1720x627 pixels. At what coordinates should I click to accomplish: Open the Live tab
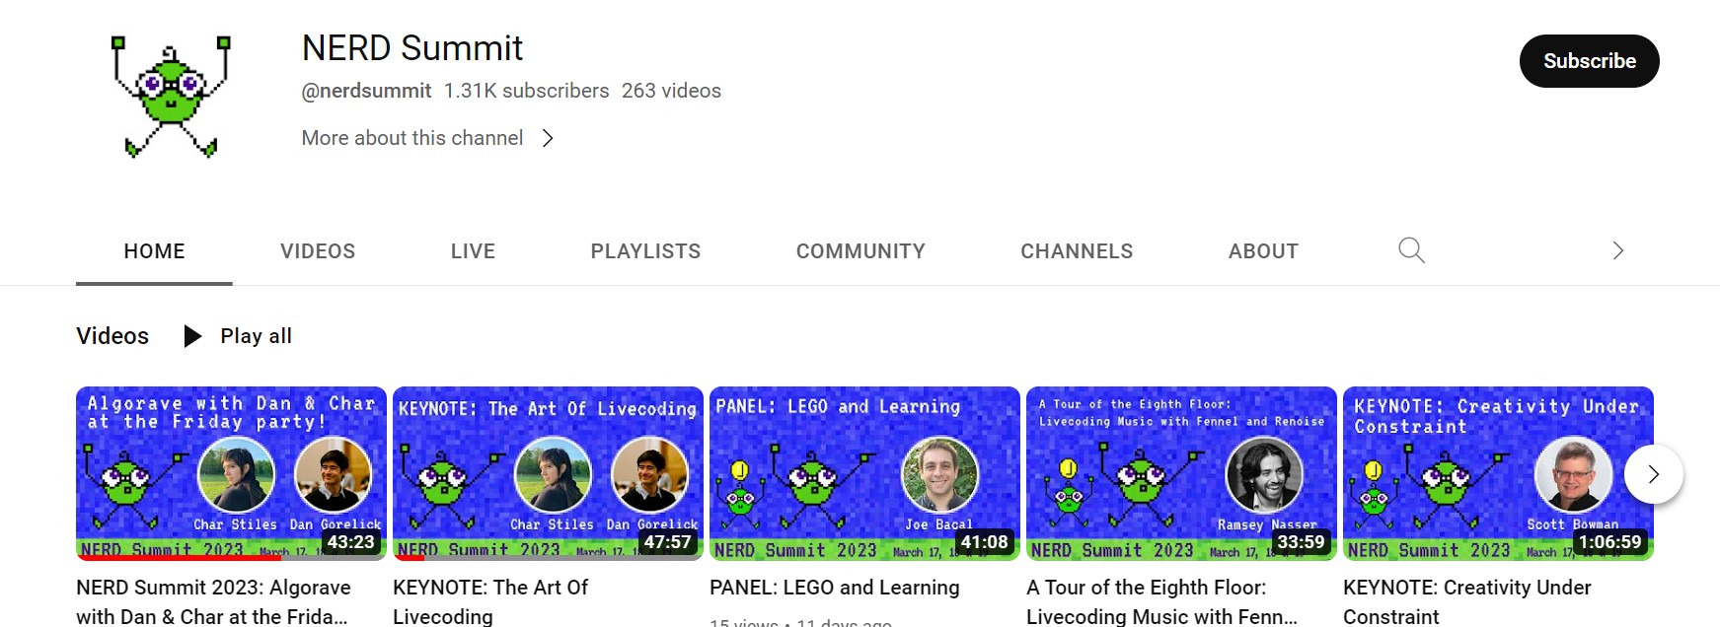[x=473, y=251]
